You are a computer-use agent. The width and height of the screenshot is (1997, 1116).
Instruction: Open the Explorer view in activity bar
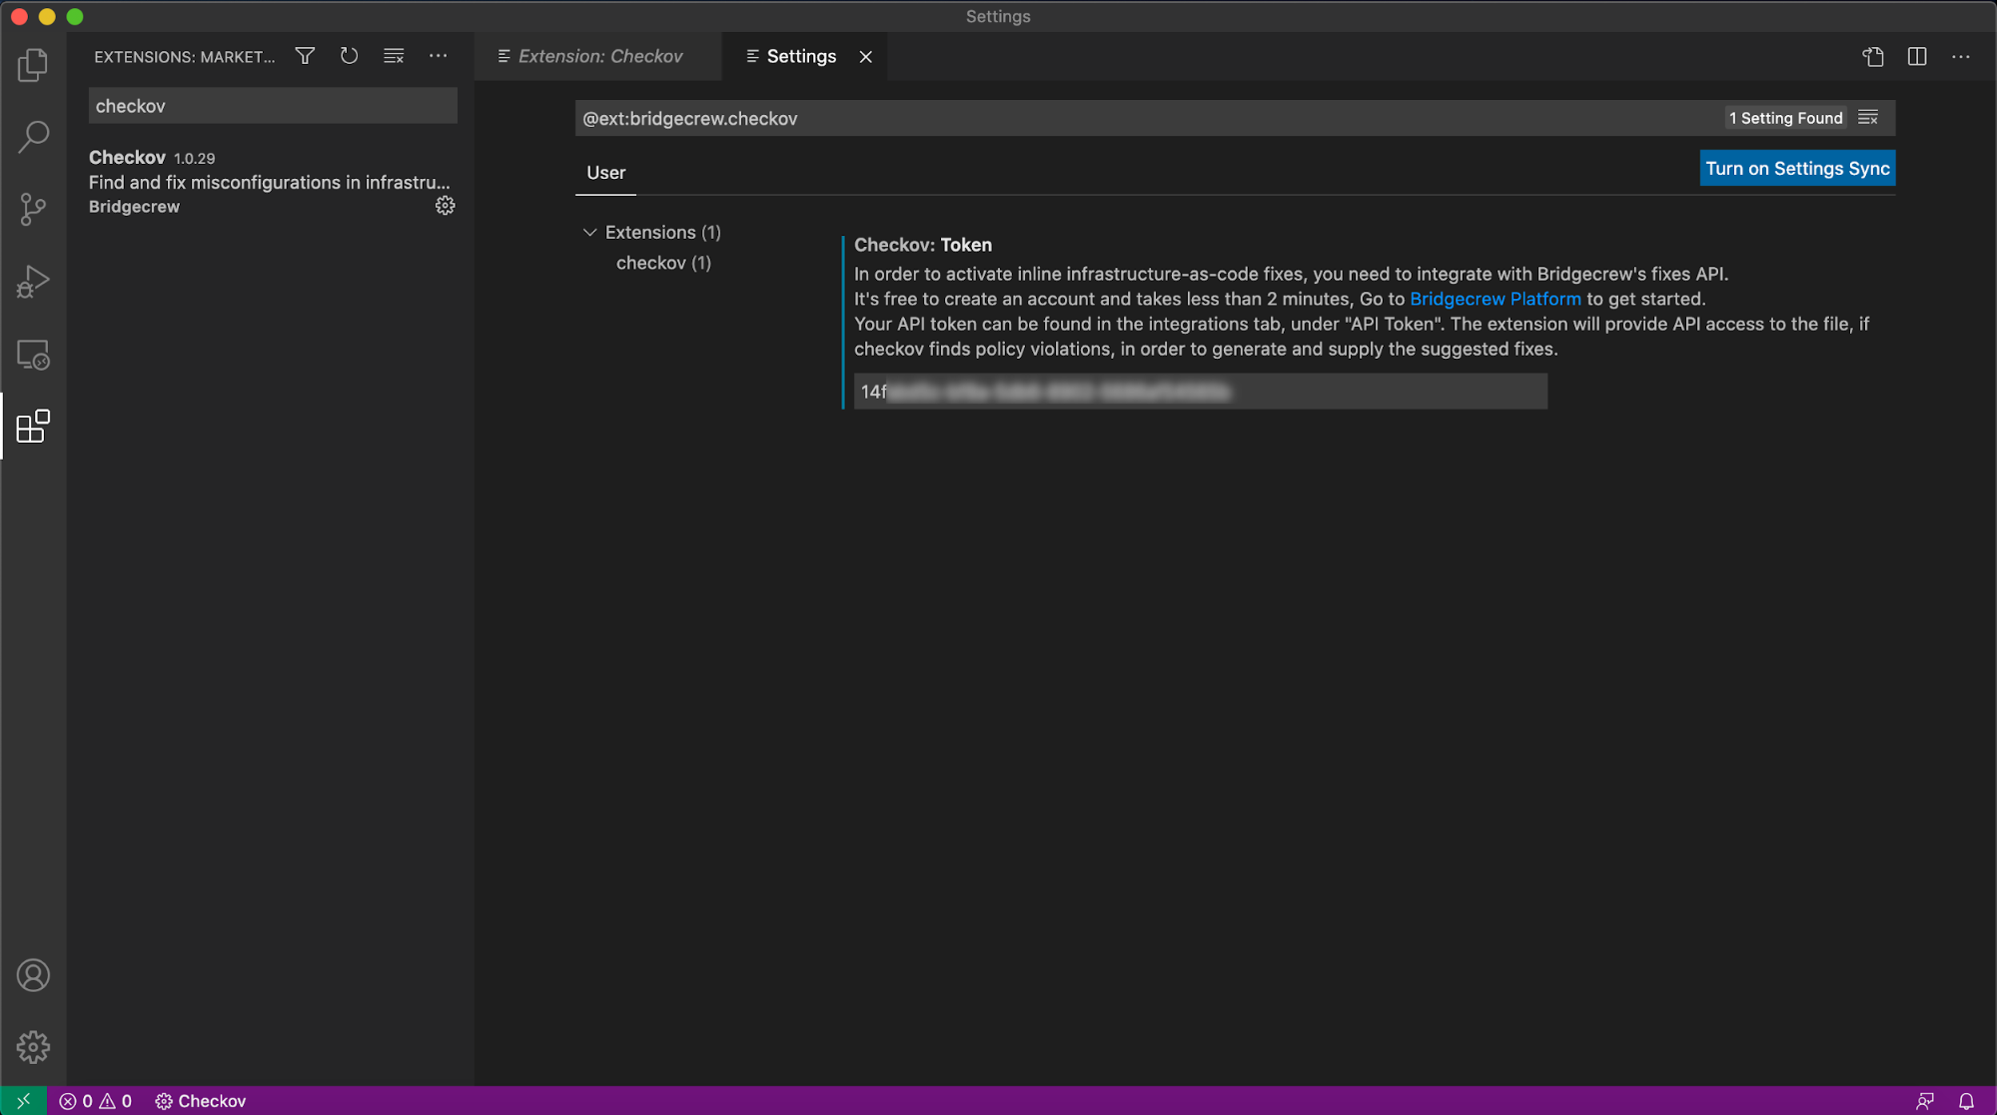[33, 65]
